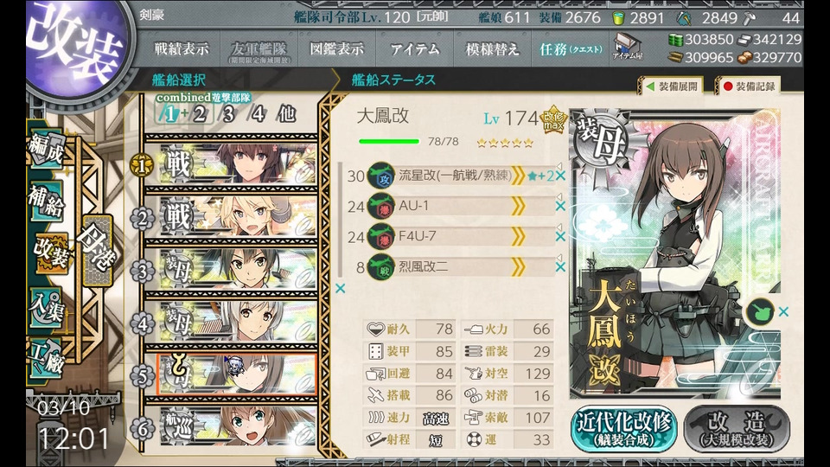Click the 装備展開 equipment deploy button
The height and width of the screenshot is (467, 830).
point(673,86)
